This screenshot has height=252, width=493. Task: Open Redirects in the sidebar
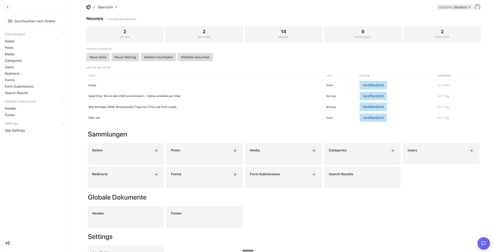(x=12, y=73)
